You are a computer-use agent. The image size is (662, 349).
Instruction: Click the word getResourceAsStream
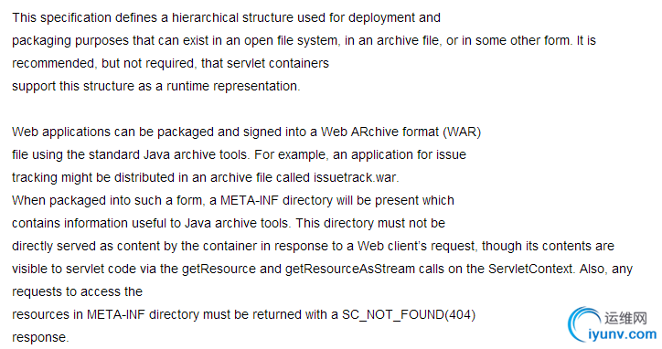click(350, 269)
